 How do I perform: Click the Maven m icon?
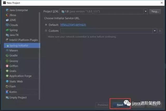coord(7,50)
